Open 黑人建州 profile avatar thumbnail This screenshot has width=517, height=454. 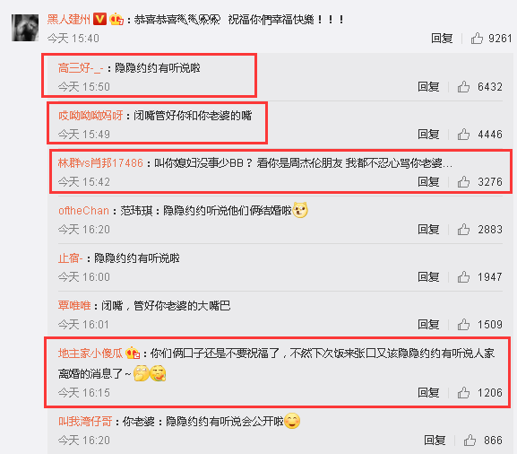coord(25,28)
